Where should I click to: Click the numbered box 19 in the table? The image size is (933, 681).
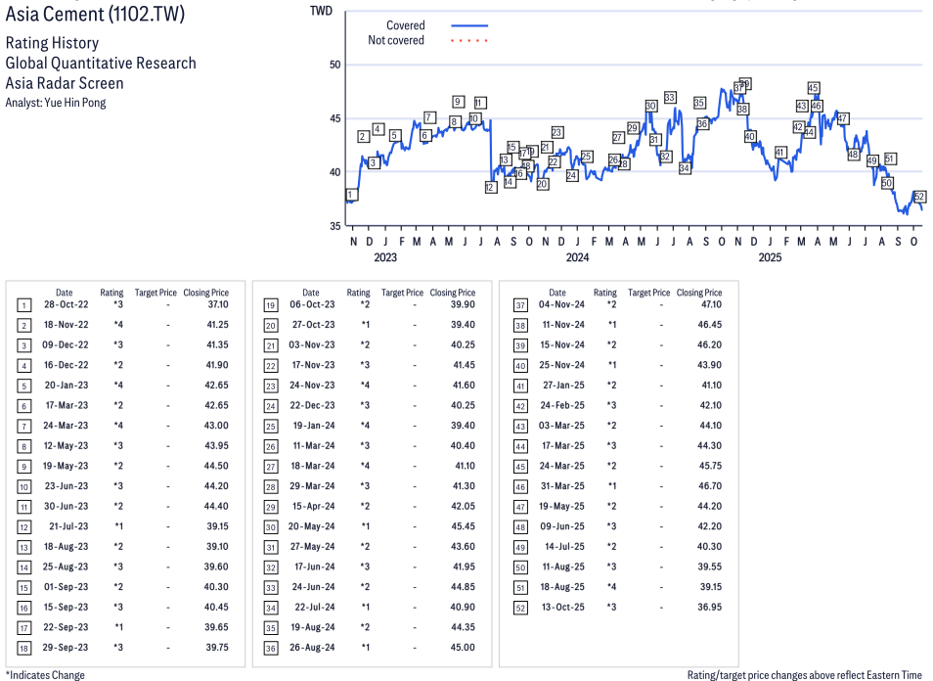tap(270, 305)
